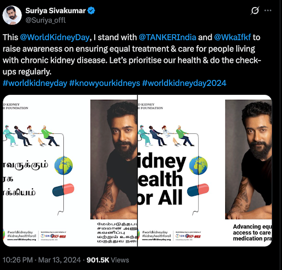Click the blue verified badge
This screenshot has height=270, width=282.
(x=91, y=10)
